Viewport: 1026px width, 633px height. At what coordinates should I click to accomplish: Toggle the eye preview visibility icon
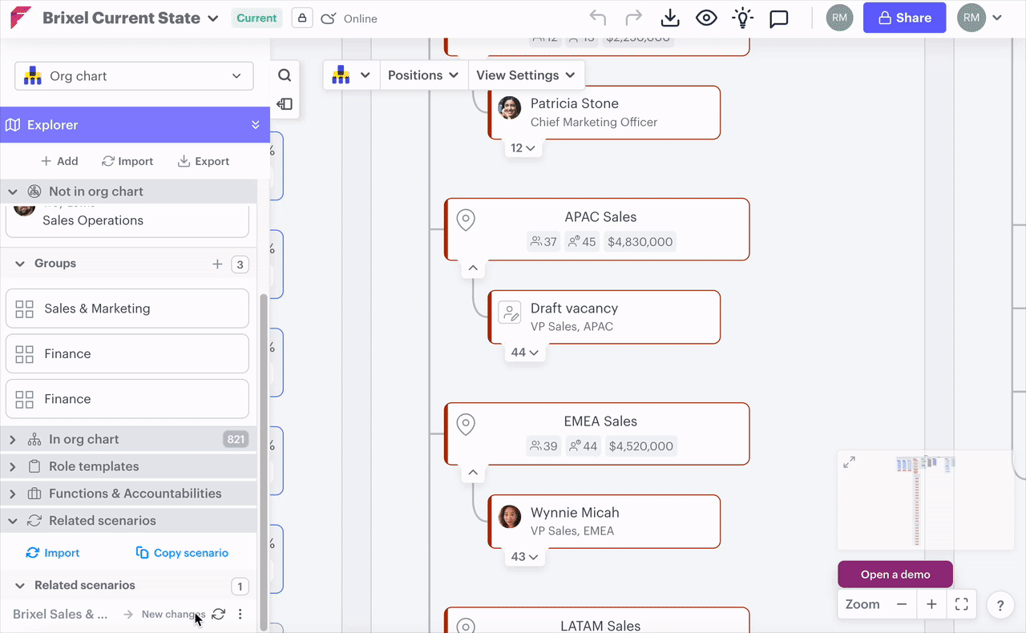point(706,18)
